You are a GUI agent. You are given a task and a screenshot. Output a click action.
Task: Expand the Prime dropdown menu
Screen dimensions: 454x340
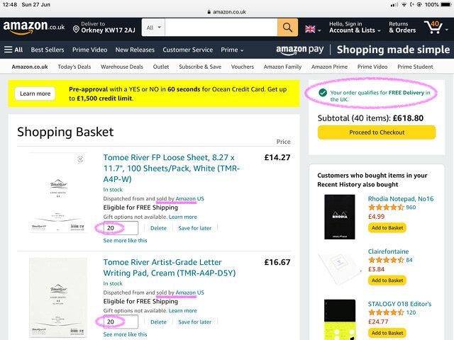tap(232, 50)
